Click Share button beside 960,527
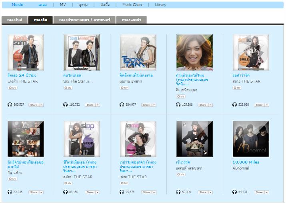The image size is (286, 203). (x=34, y=105)
